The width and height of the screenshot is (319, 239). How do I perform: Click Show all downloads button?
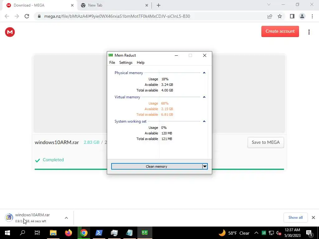tap(295, 218)
